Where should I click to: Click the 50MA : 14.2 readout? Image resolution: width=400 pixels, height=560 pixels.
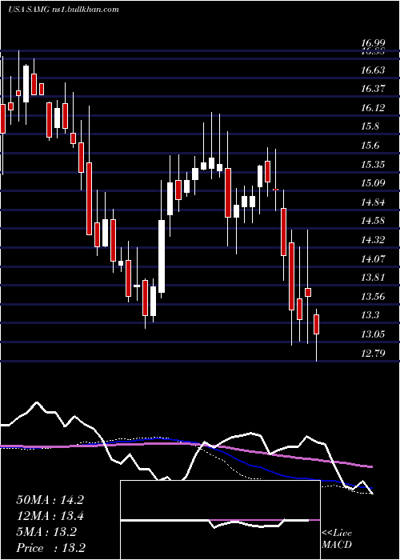pos(50,500)
